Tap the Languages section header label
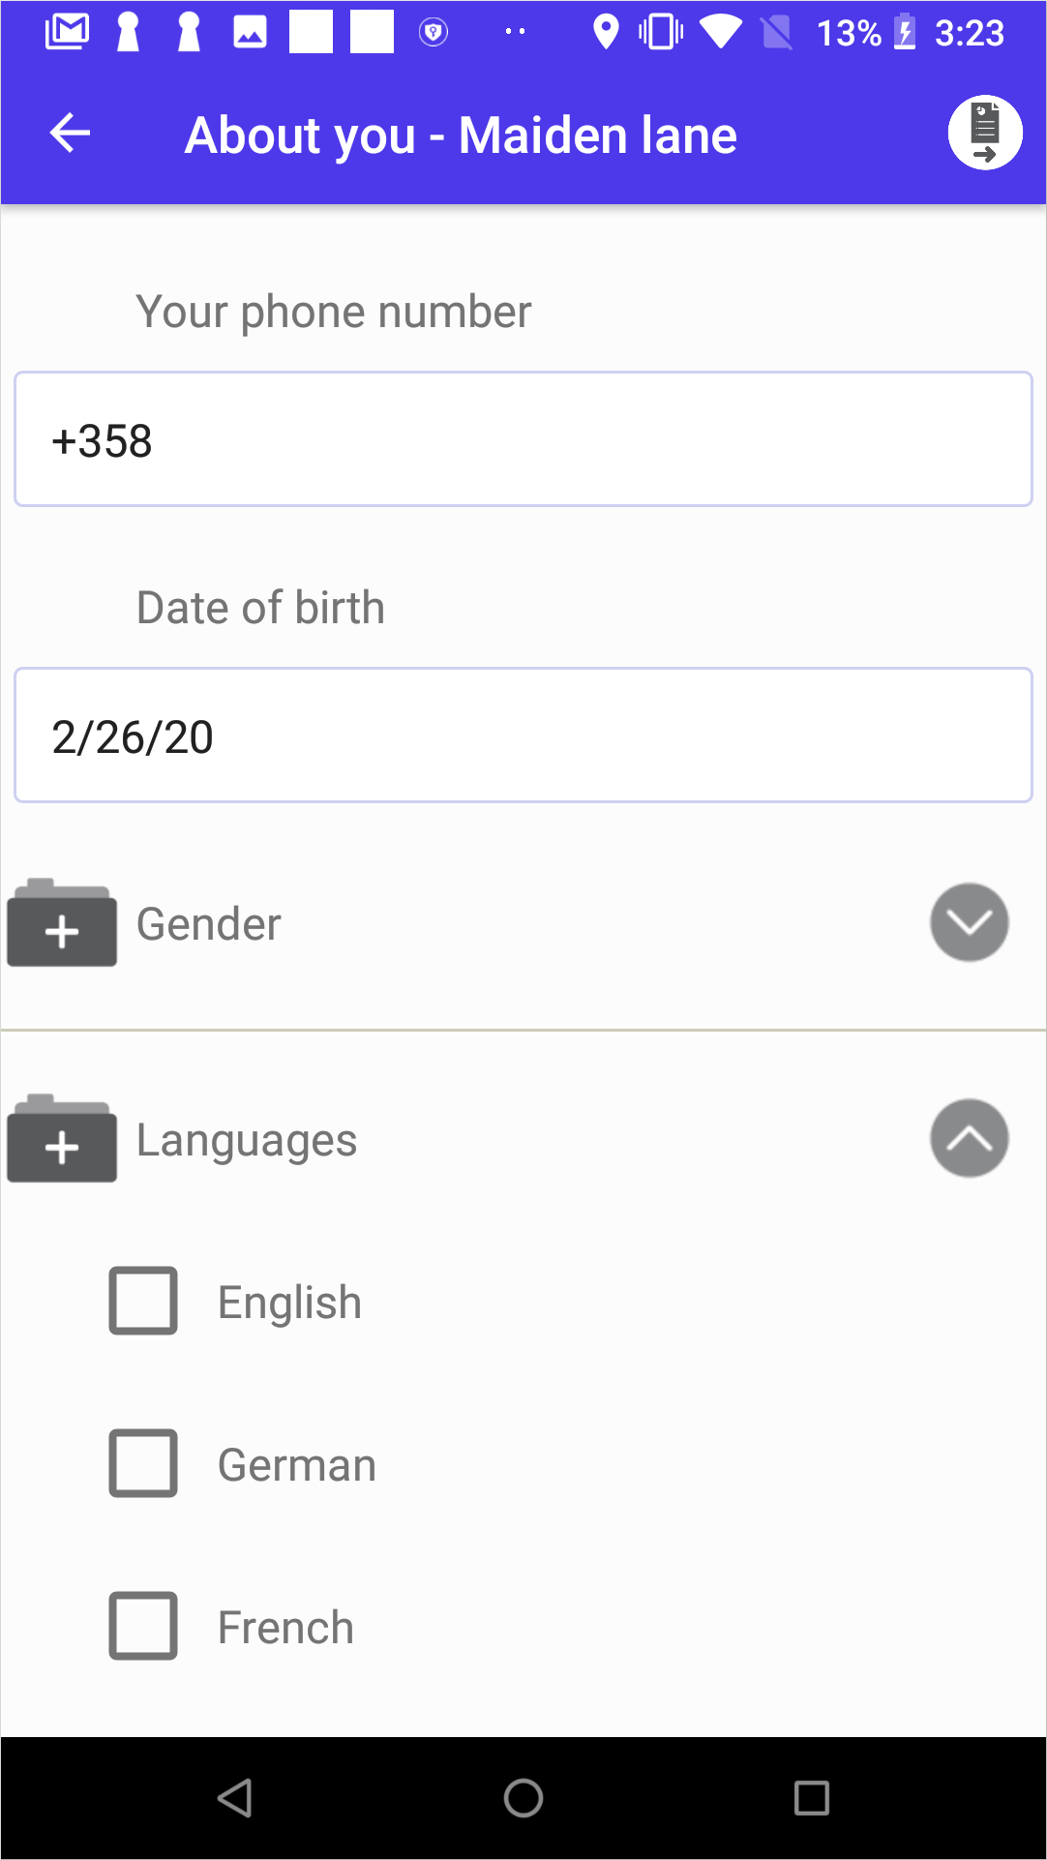This screenshot has width=1047, height=1860. (247, 1140)
